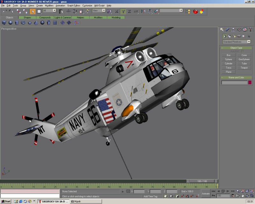Choose the Select and Rotate tool
255x204 pixels.
coord(75,11)
